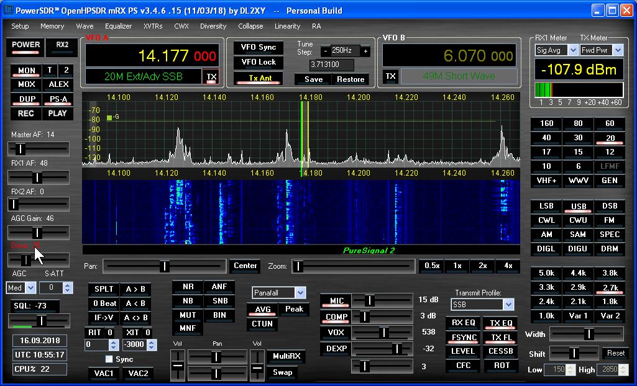637x386 pixels.
Task: Open the Diversity menu
Action: tap(213, 26)
